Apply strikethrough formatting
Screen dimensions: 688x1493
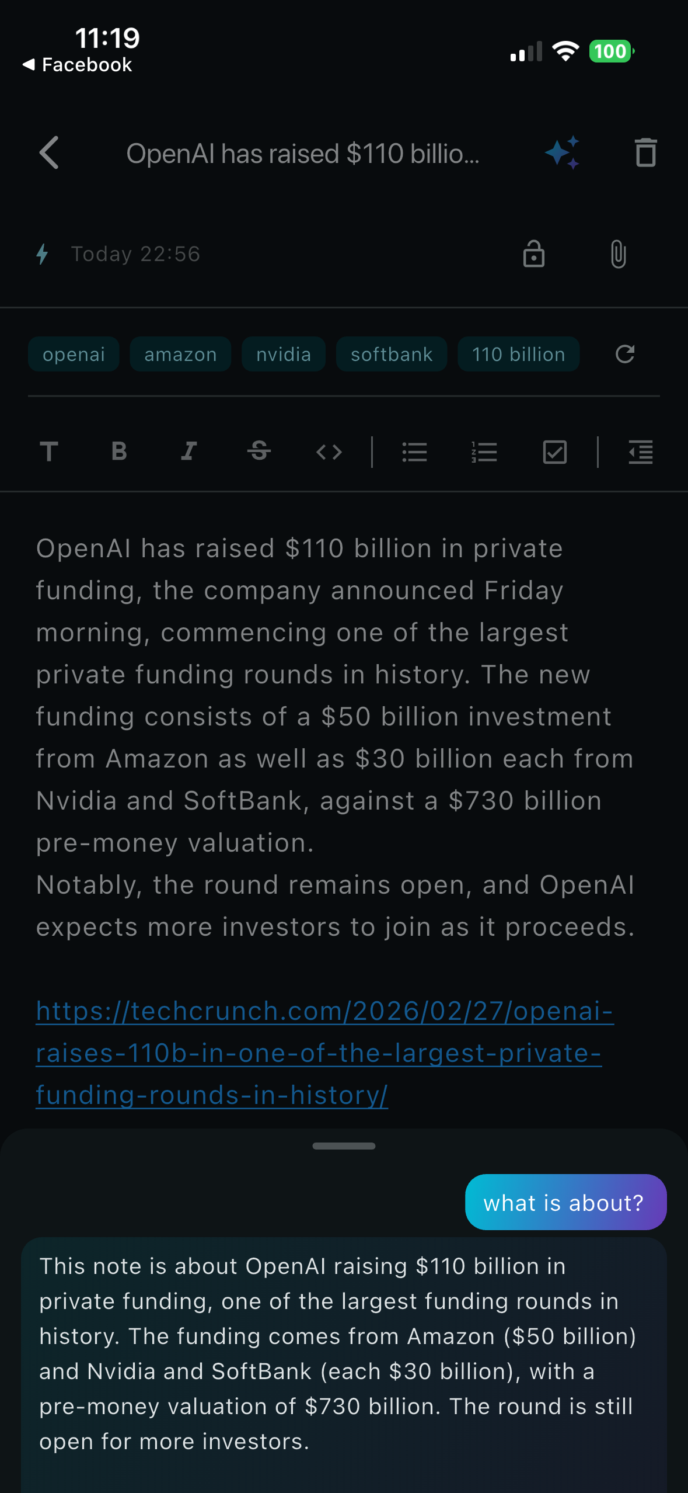[259, 452]
